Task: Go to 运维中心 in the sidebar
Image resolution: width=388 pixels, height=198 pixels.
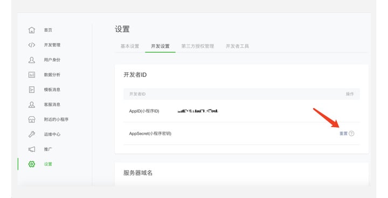Action: (52, 134)
